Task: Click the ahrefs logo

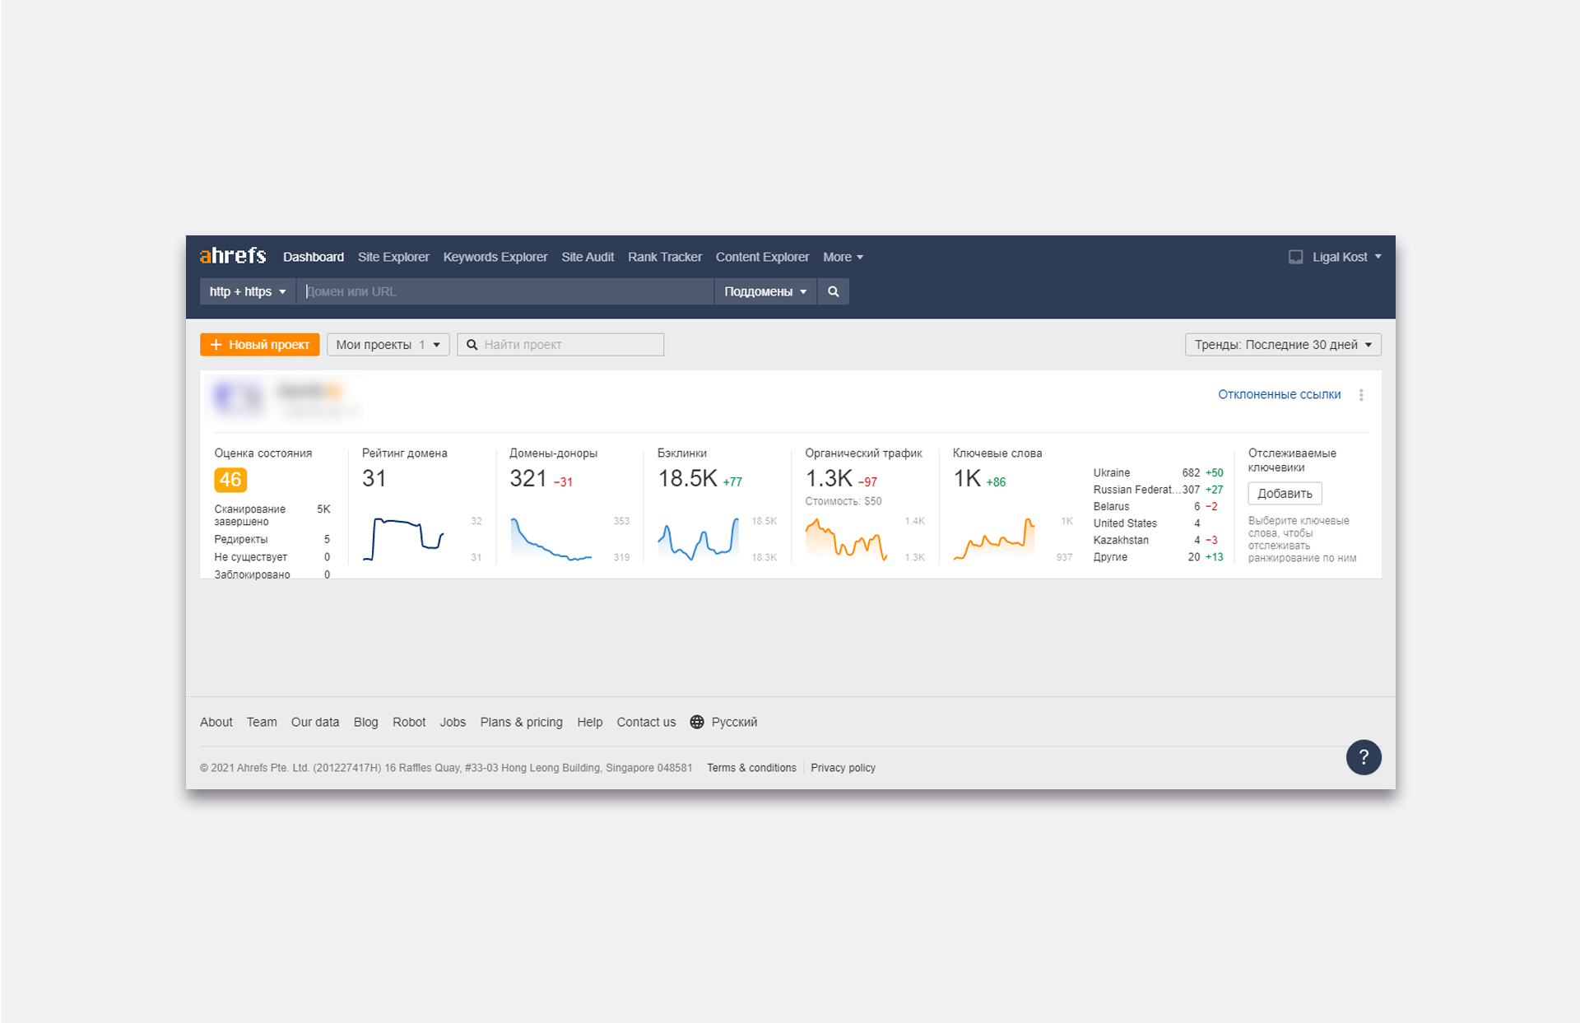Action: (233, 256)
